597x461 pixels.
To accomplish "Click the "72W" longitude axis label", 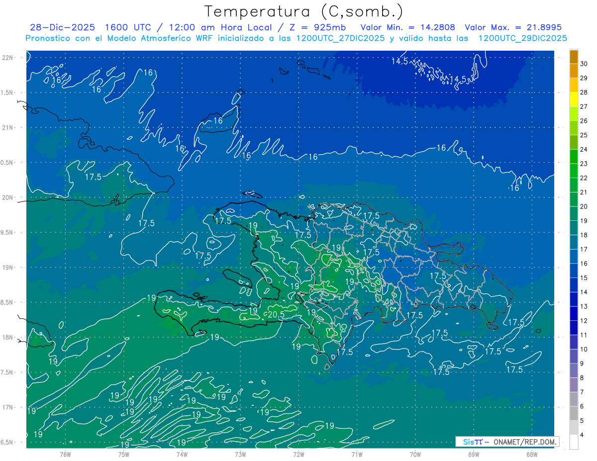I will (x=298, y=455).
